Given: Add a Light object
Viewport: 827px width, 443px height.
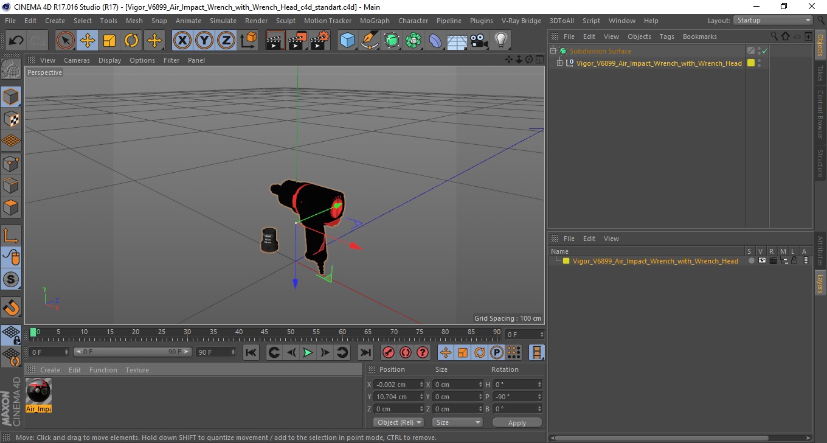Looking at the screenshot, I should (x=501, y=41).
